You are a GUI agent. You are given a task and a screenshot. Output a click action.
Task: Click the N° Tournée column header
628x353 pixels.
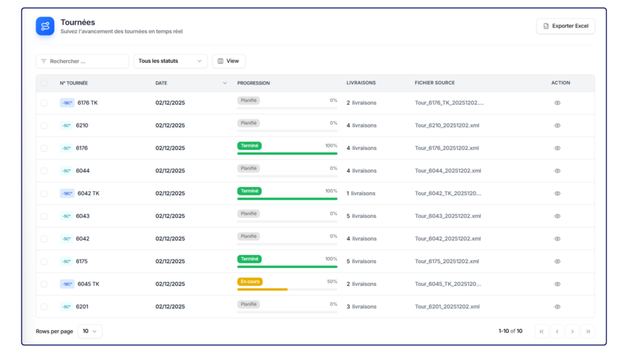point(74,83)
